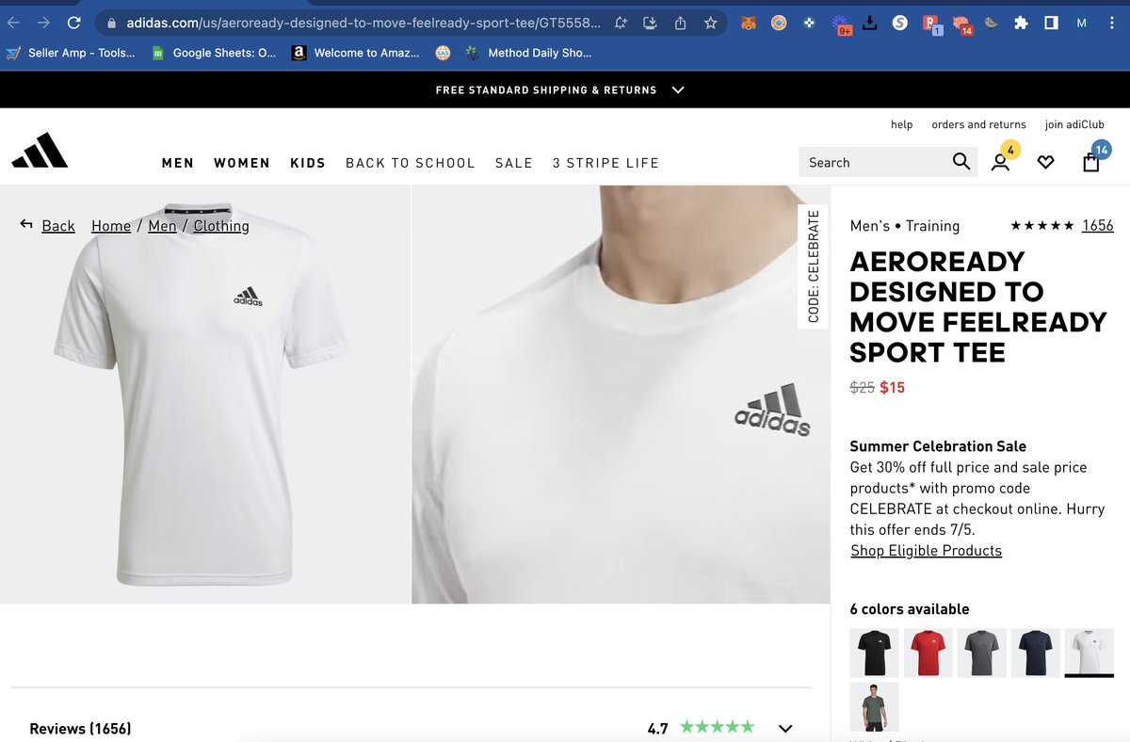The image size is (1130, 742).
Task: Open the close-up adidas logo product image
Action: click(621, 394)
